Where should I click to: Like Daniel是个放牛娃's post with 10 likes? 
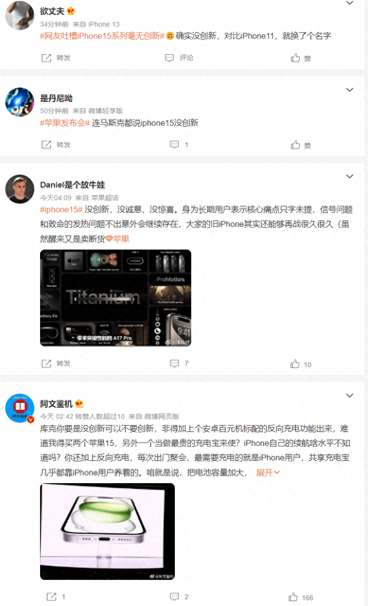pos(301,364)
